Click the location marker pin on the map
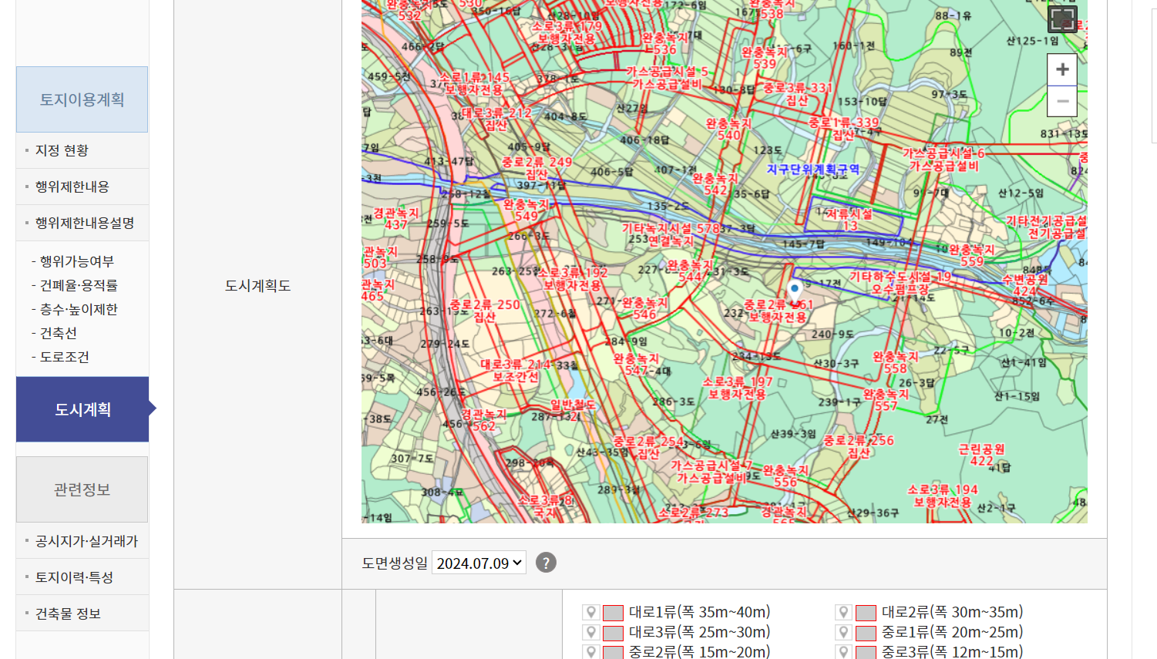This screenshot has height=659, width=1157. coord(795,291)
